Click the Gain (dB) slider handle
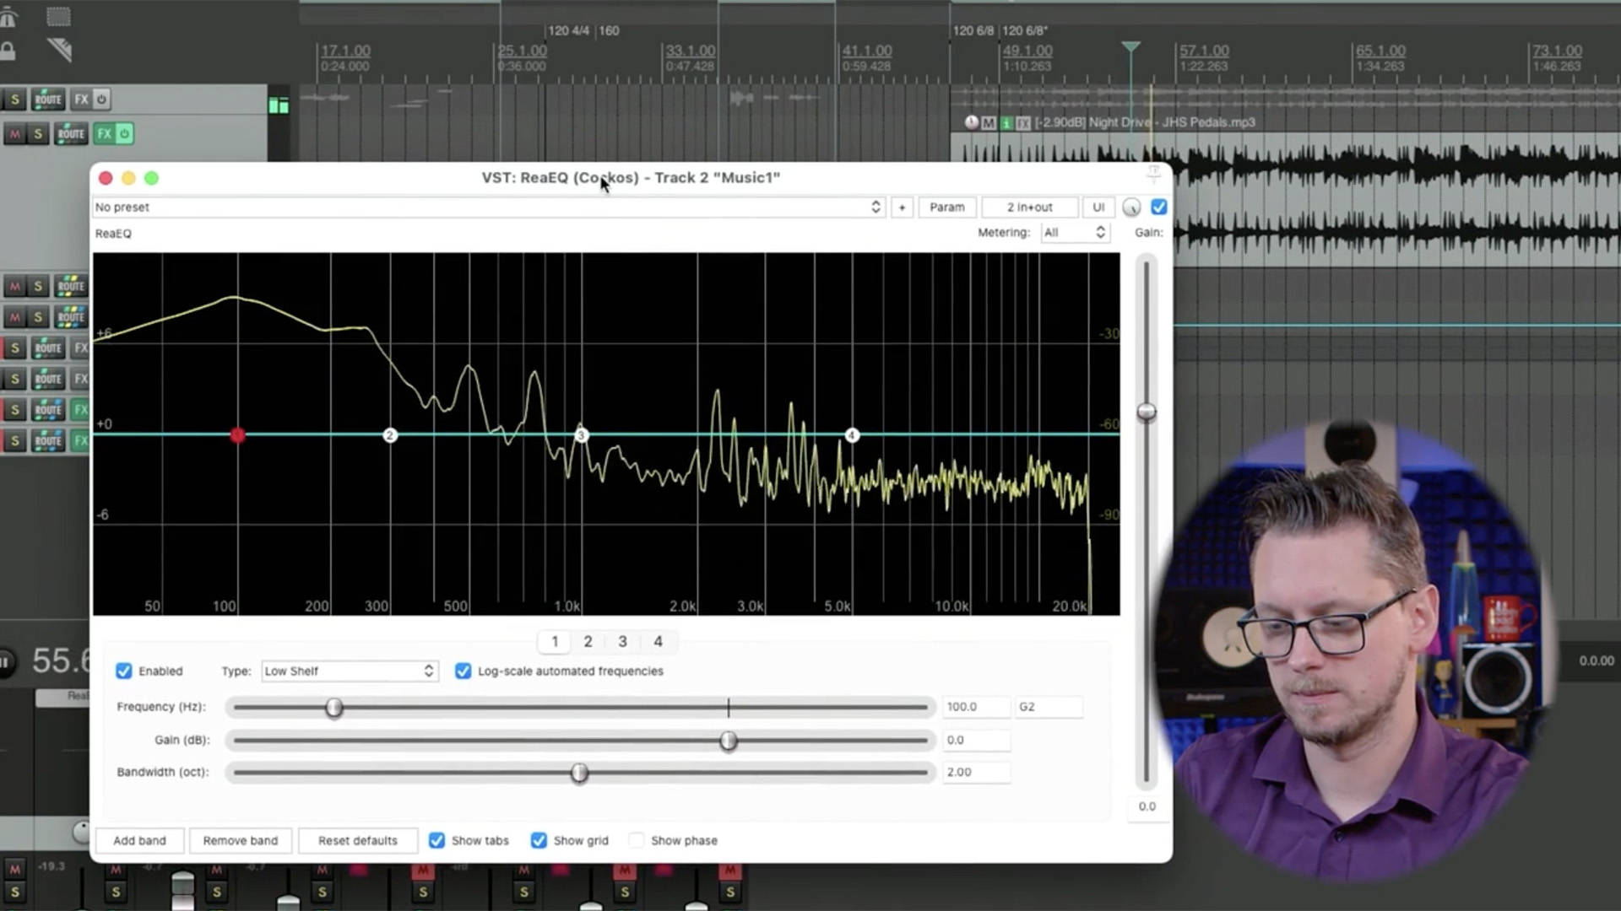1621x911 pixels. 728,740
